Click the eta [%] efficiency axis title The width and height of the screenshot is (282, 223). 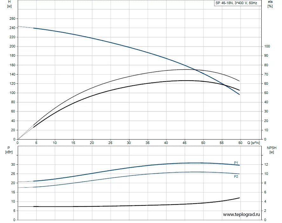[x=270, y=4]
